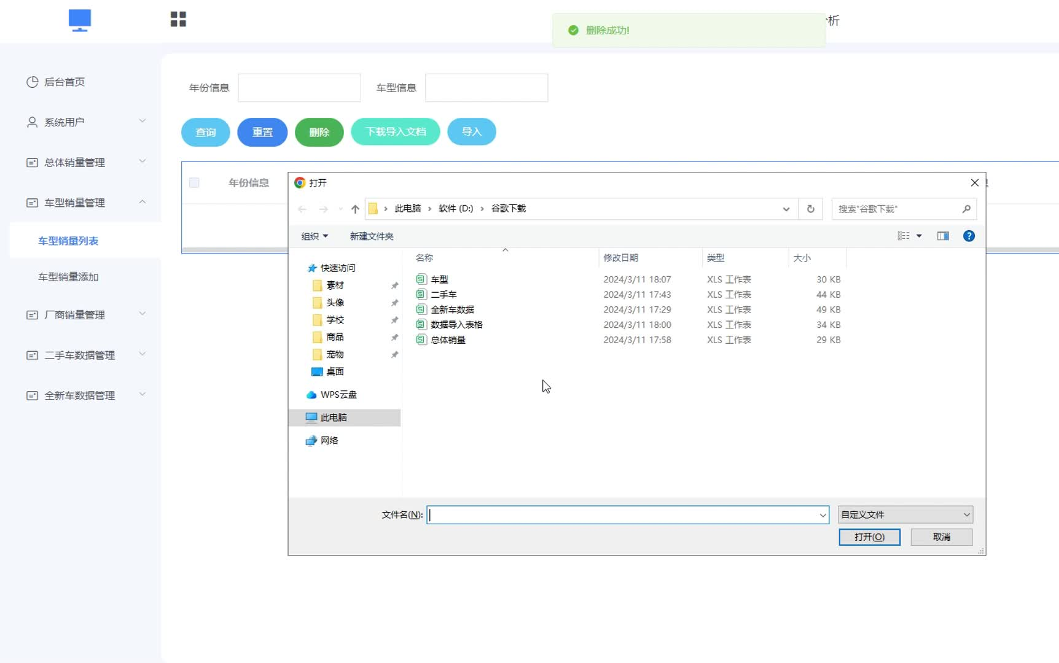
Task: Expand the 厂商销量管理 sidebar menu
Action: tap(86, 314)
